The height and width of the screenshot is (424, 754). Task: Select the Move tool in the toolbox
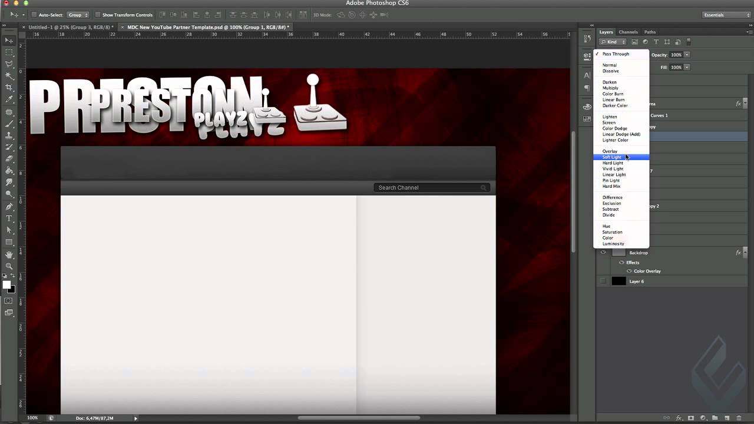tap(9, 40)
